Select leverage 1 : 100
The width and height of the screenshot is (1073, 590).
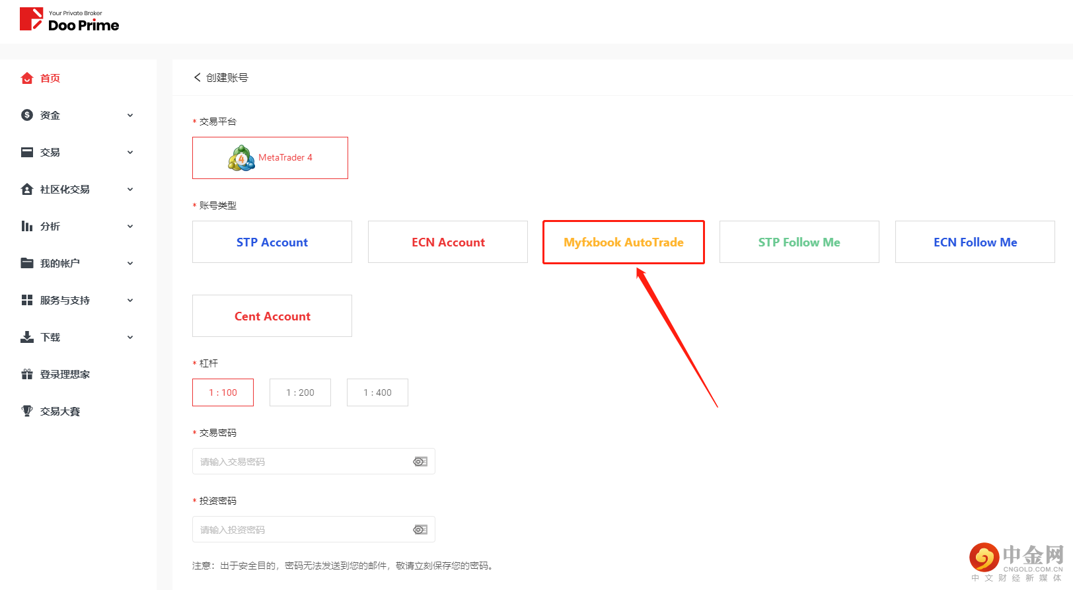click(223, 392)
